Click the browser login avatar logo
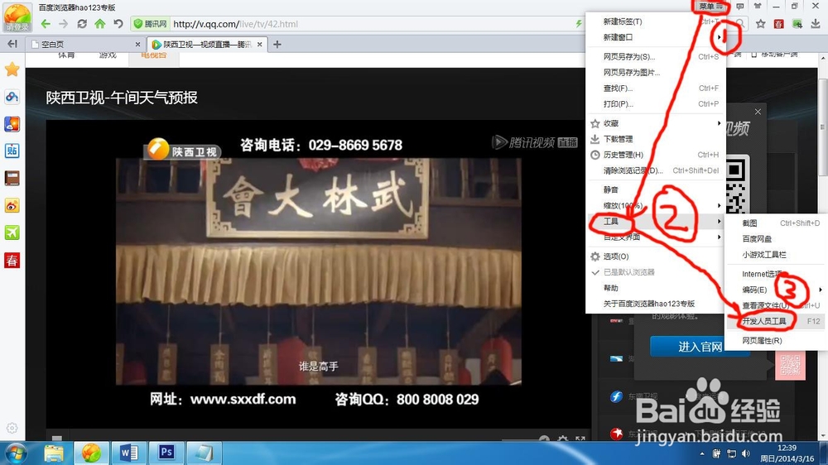 [x=17, y=17]
